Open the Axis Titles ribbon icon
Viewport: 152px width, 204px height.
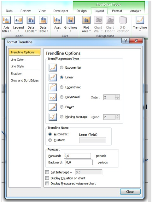pyautogui.click(x=6, y=20)
